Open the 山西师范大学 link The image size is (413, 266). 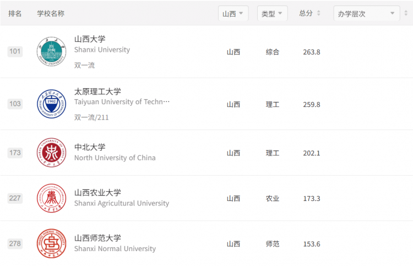pos(97,238)
